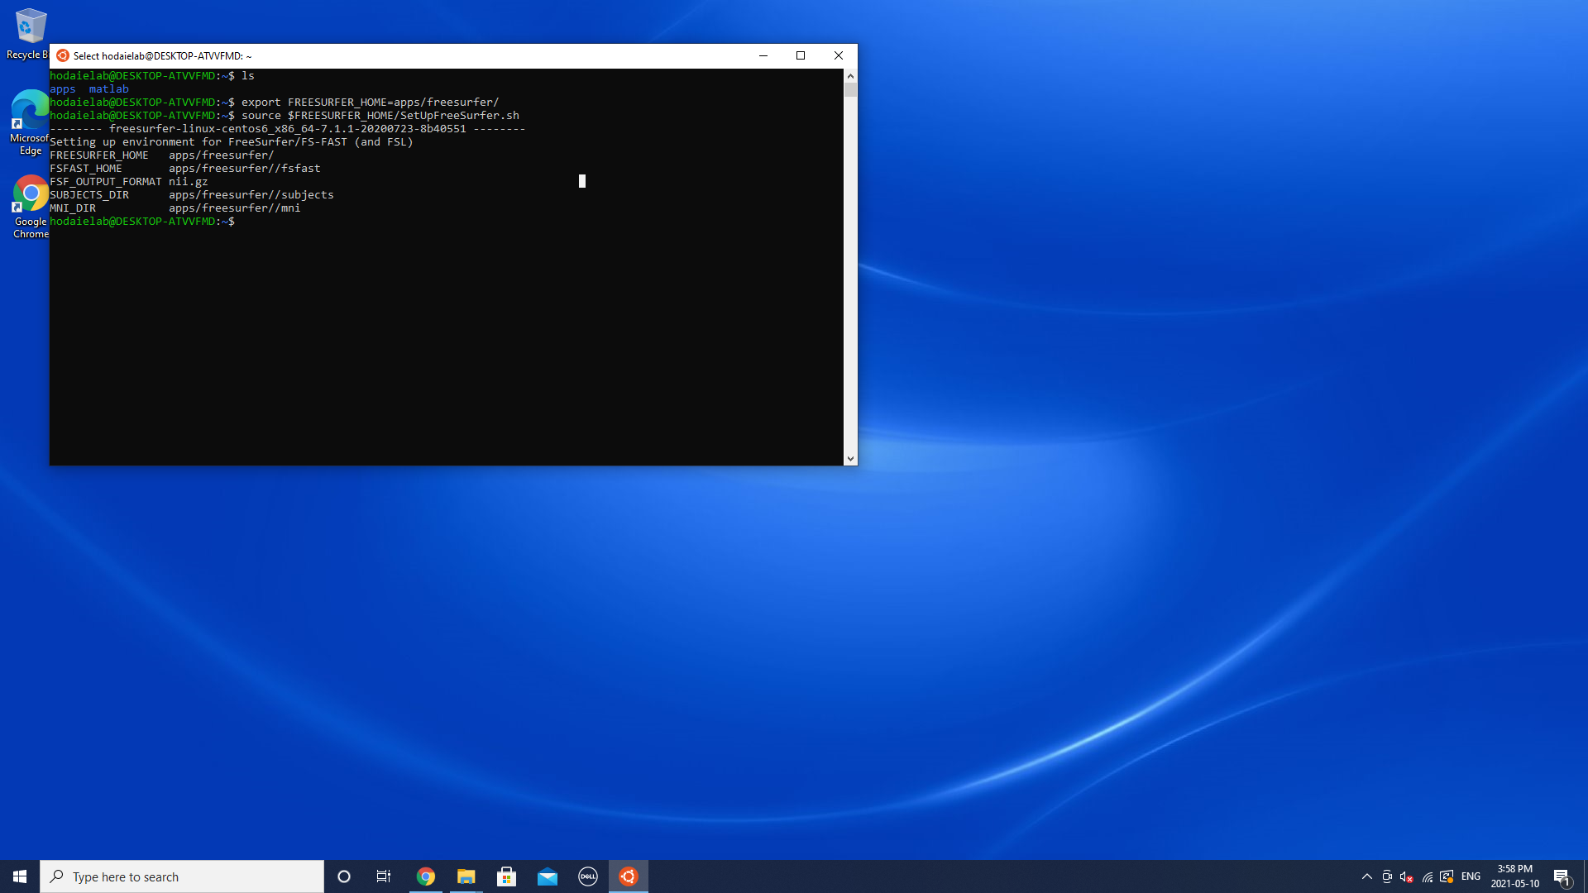Click the 'apps/freesurfer//fsfast' path text
Screen dimensions: 1588x893
pyautogui.click(x=245, y=169)
